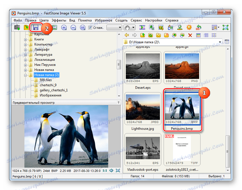Go back with the yellow left arrow
This screenshot has width=242, height=190.
127,35
